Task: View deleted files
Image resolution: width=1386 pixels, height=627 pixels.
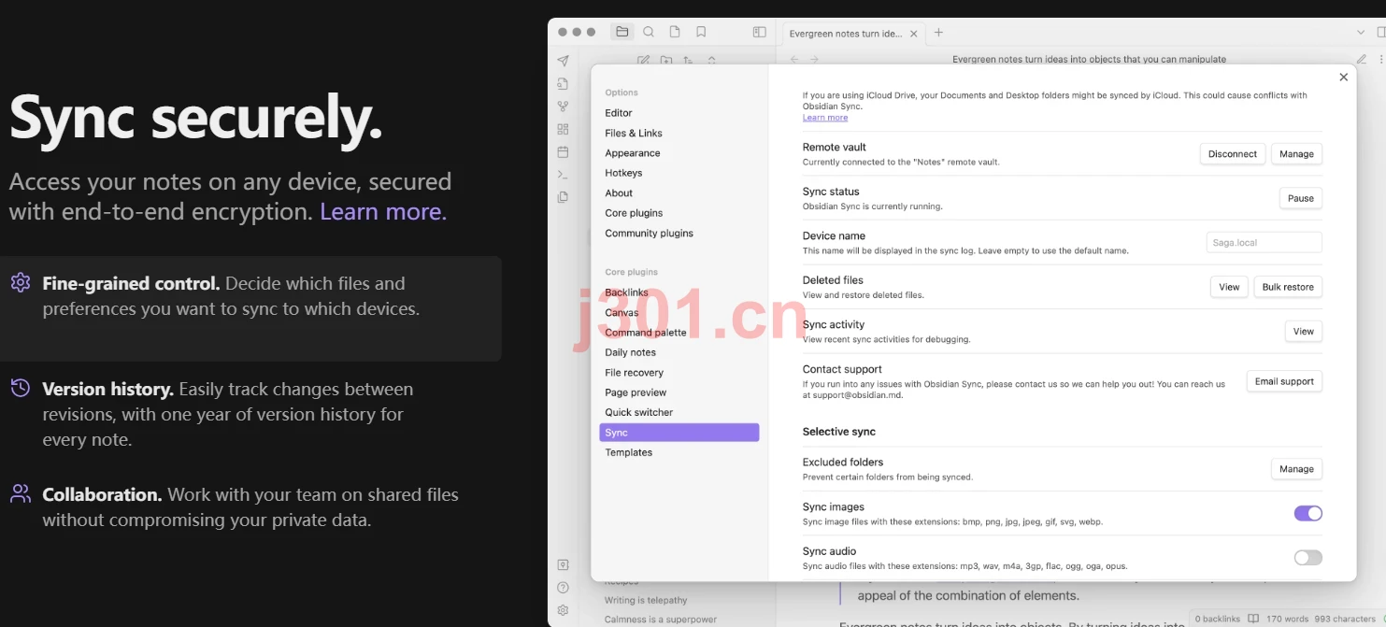Action: (1229, 287)
